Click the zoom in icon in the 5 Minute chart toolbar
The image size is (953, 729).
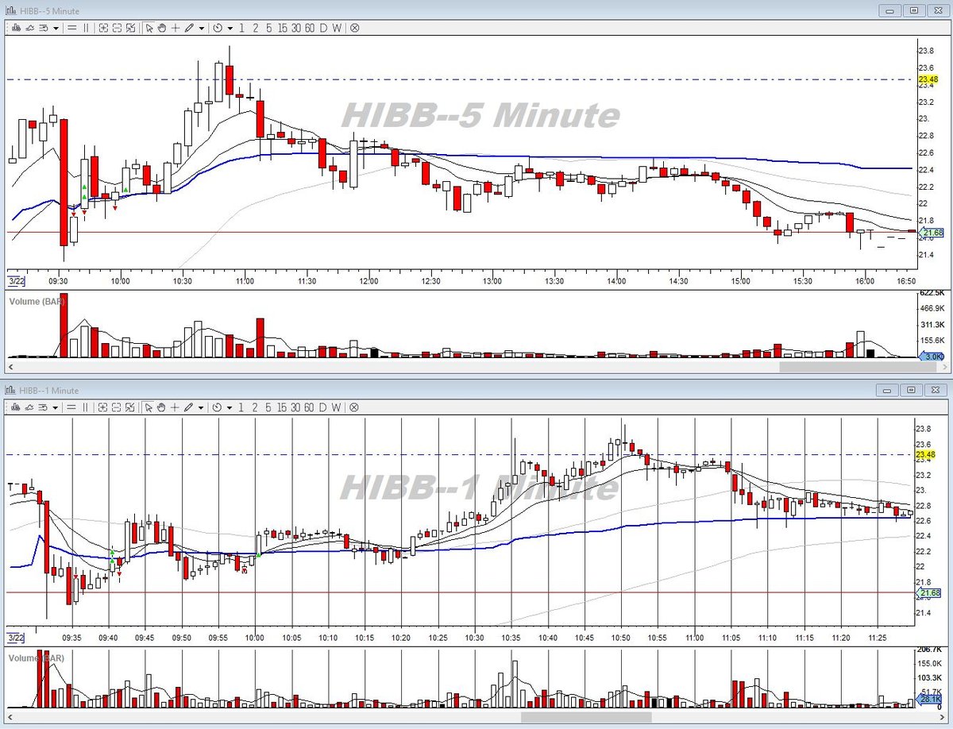[x=103, y=28]
